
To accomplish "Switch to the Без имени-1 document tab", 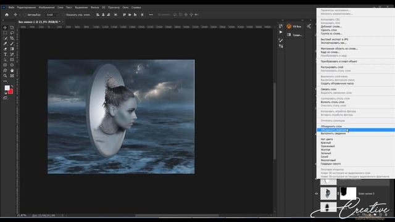I will (39, 22).
